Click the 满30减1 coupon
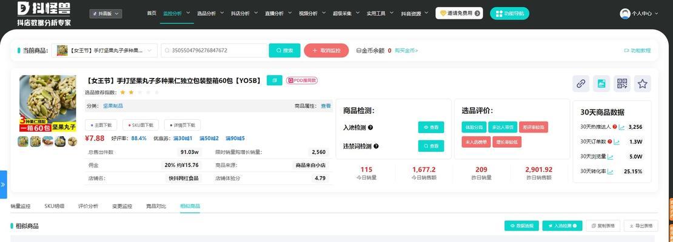 click(x=183, y=139)
